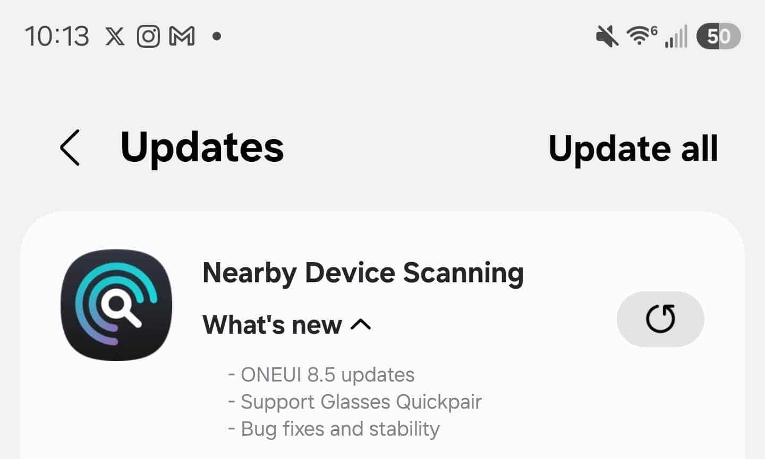765x459 pixels.
Task: Tap the cellular signal bars icon
Action: [x=676, y=37]
